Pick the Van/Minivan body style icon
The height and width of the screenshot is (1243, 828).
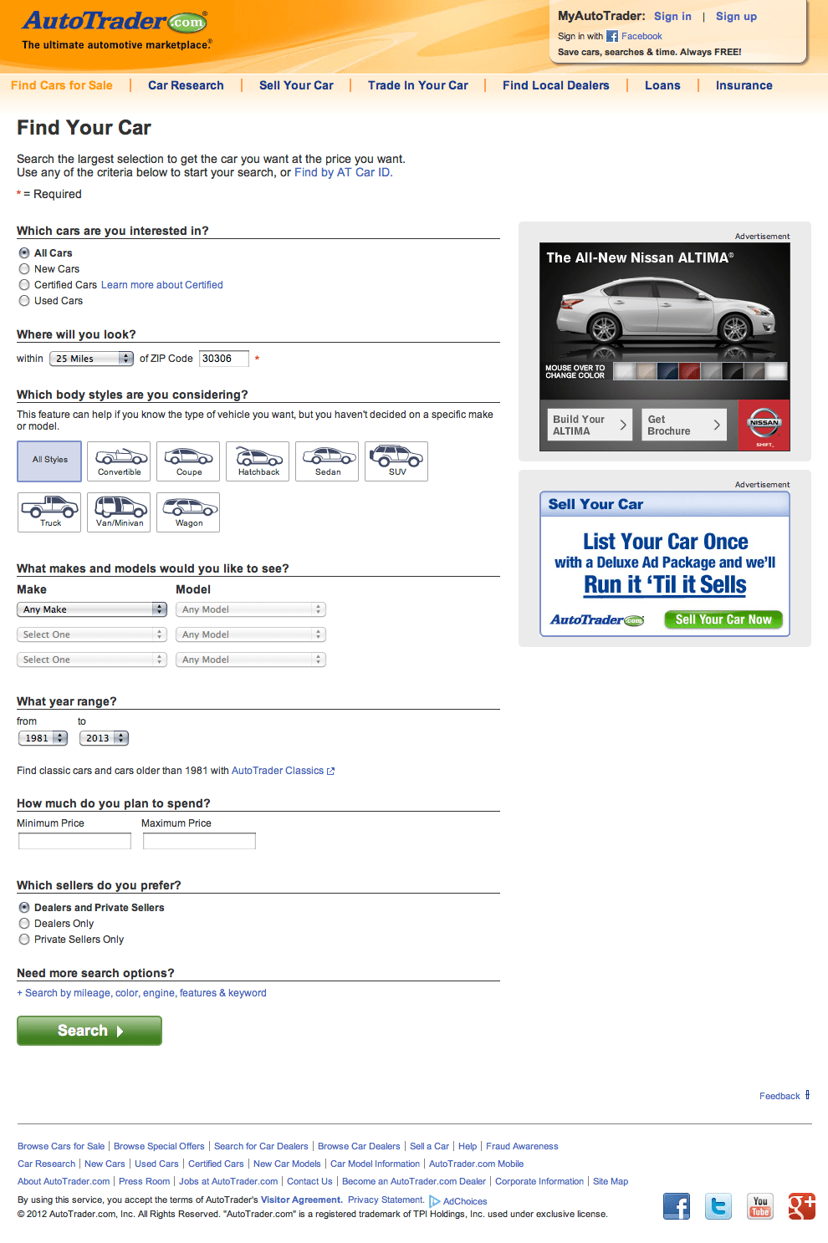pyautogui.click(x=119, y=512)
